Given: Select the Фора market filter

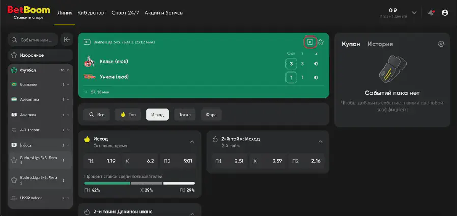Looking at the screenshot, I should click(211, 115).
